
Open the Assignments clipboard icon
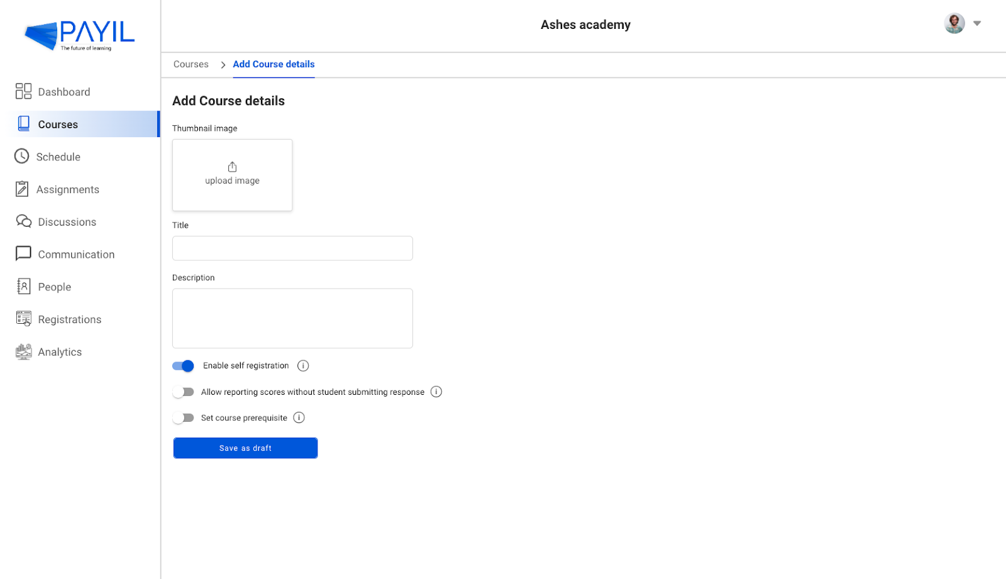tap(22, 189)
